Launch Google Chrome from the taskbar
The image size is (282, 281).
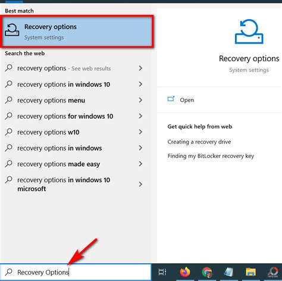[207, 272]
